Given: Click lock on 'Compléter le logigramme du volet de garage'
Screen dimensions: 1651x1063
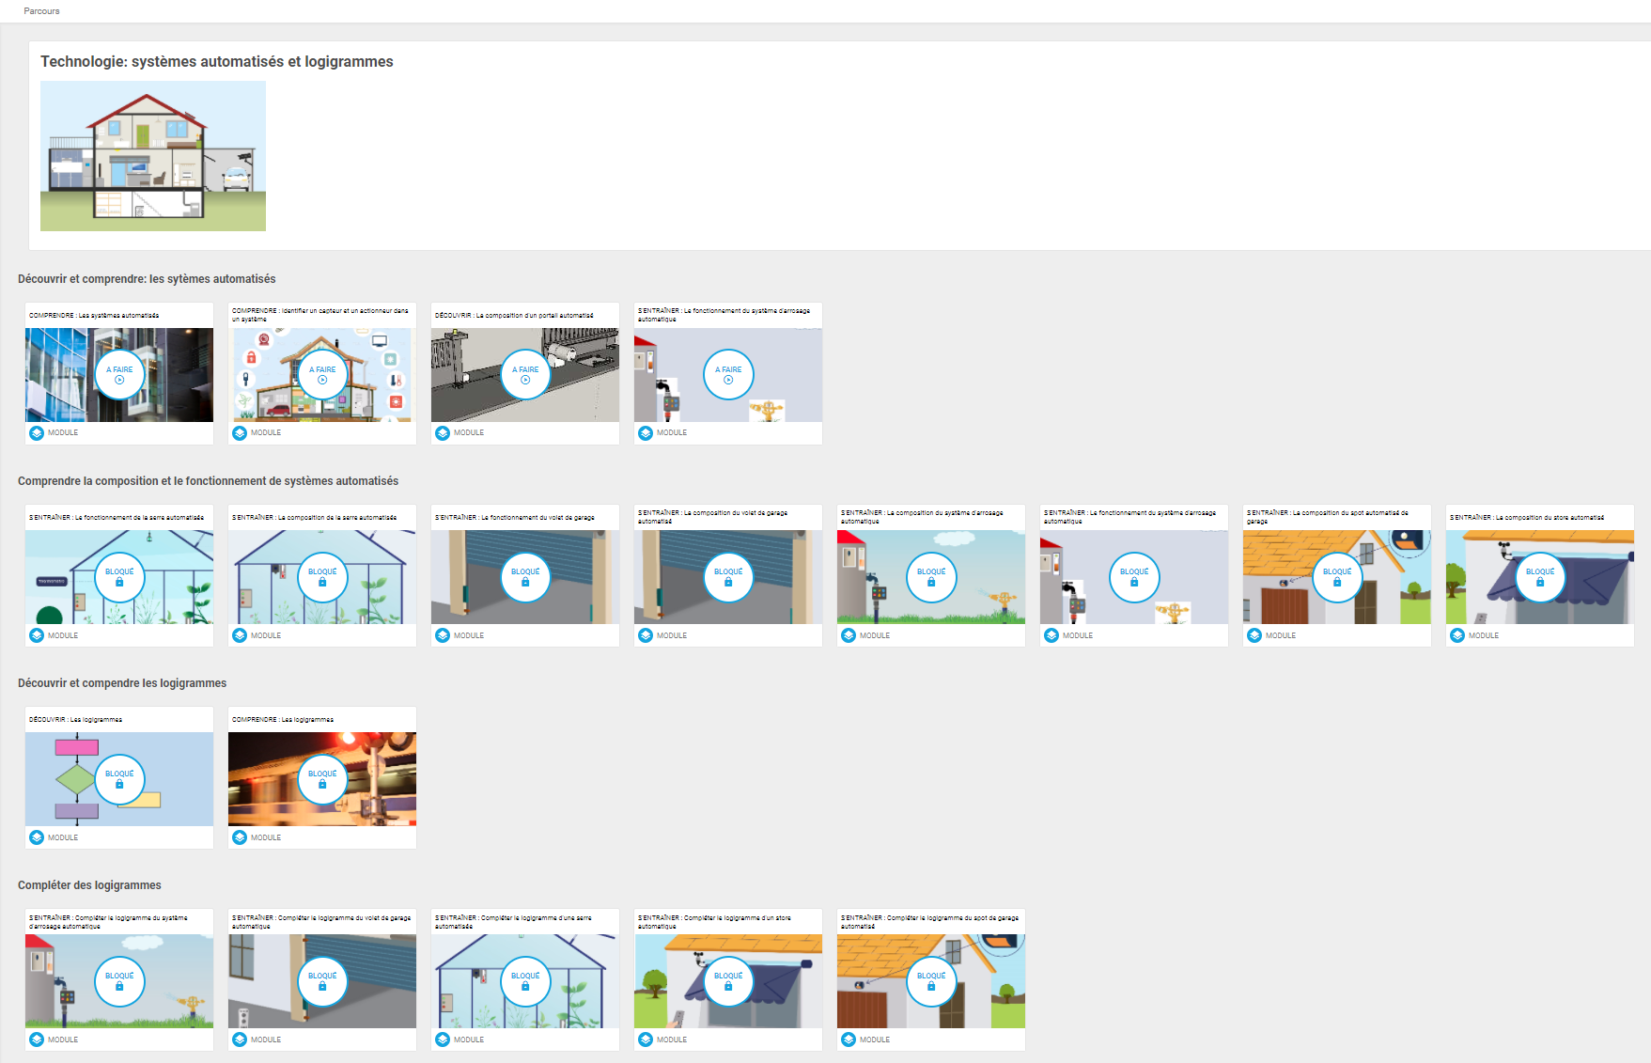Looking at the screenshot, I should click(322, 987).
